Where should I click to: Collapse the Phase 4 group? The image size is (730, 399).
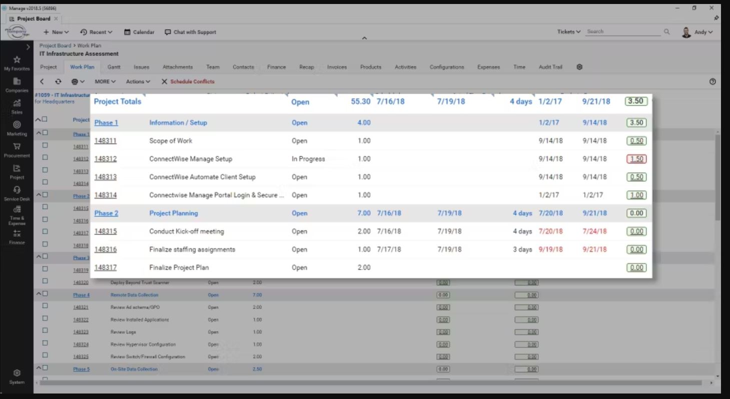38,294
